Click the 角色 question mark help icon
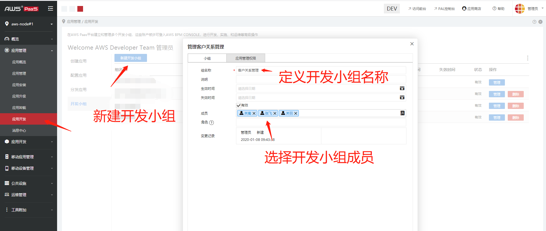 click(x=211, y=123)
